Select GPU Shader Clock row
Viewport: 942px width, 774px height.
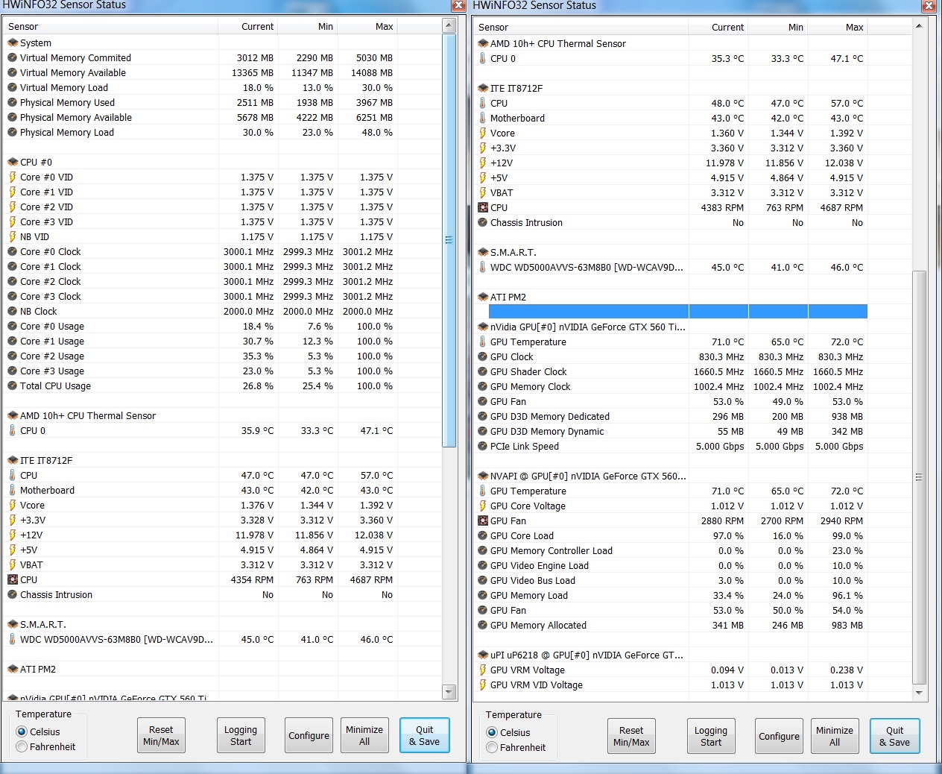[x=671, y=372]
